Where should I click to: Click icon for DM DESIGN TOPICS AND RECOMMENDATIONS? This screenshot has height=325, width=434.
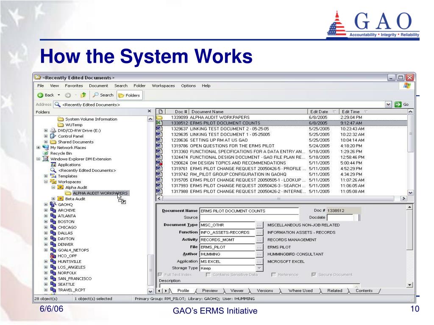(x=159, y=163)
